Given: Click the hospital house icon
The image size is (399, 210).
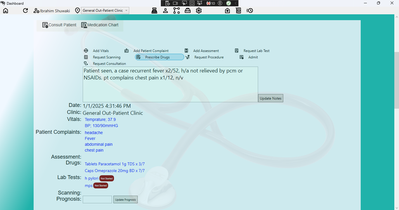Looking at the screenshot, I should point(227,11).
